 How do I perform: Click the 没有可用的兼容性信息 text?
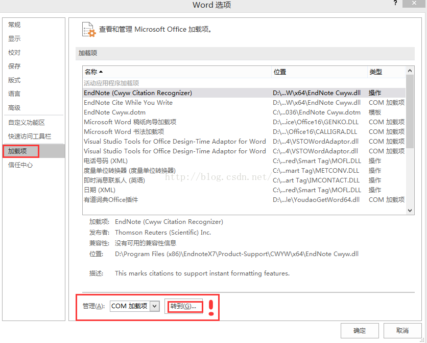(146, 243)
